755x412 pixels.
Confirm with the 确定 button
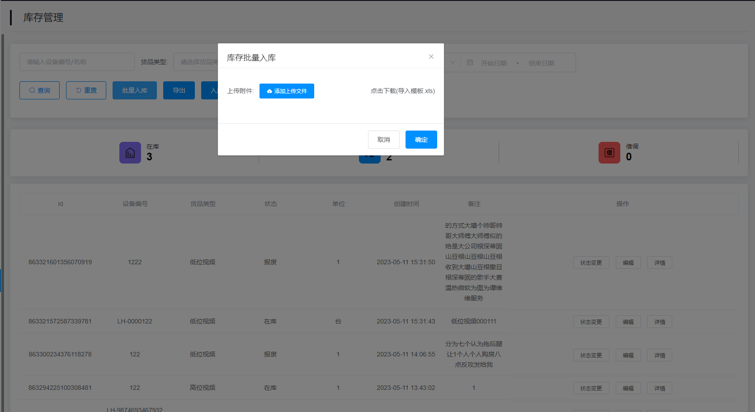[x=421, y=140]
